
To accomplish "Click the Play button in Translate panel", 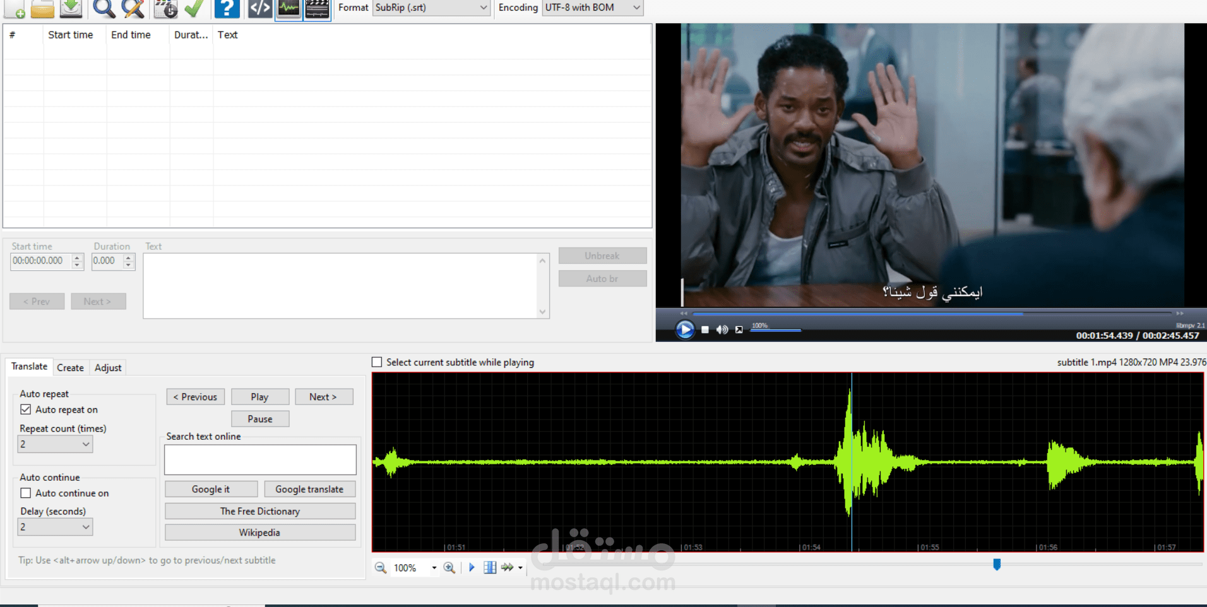I will pos(259,397).
